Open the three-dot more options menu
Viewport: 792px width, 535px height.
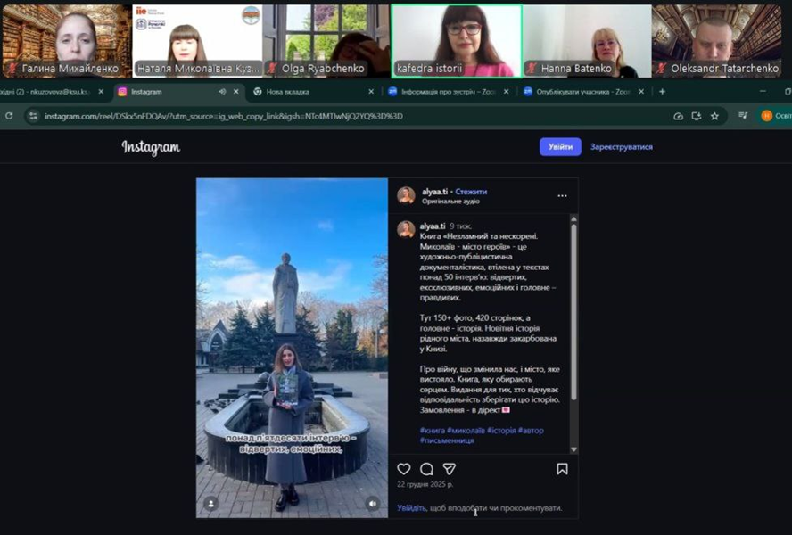[562, 195]
